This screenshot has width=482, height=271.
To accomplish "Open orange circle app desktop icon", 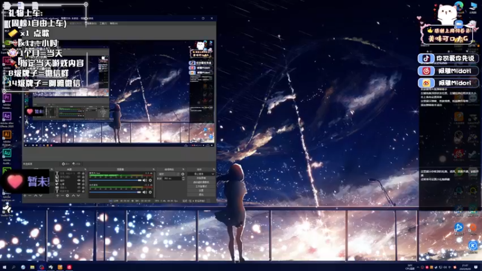I will (x=473, y=228).
